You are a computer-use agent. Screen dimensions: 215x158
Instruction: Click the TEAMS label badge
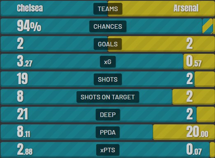click(x=108, y=9)
